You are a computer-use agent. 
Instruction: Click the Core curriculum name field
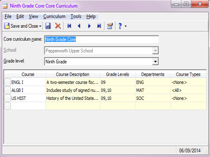point(102,39)
